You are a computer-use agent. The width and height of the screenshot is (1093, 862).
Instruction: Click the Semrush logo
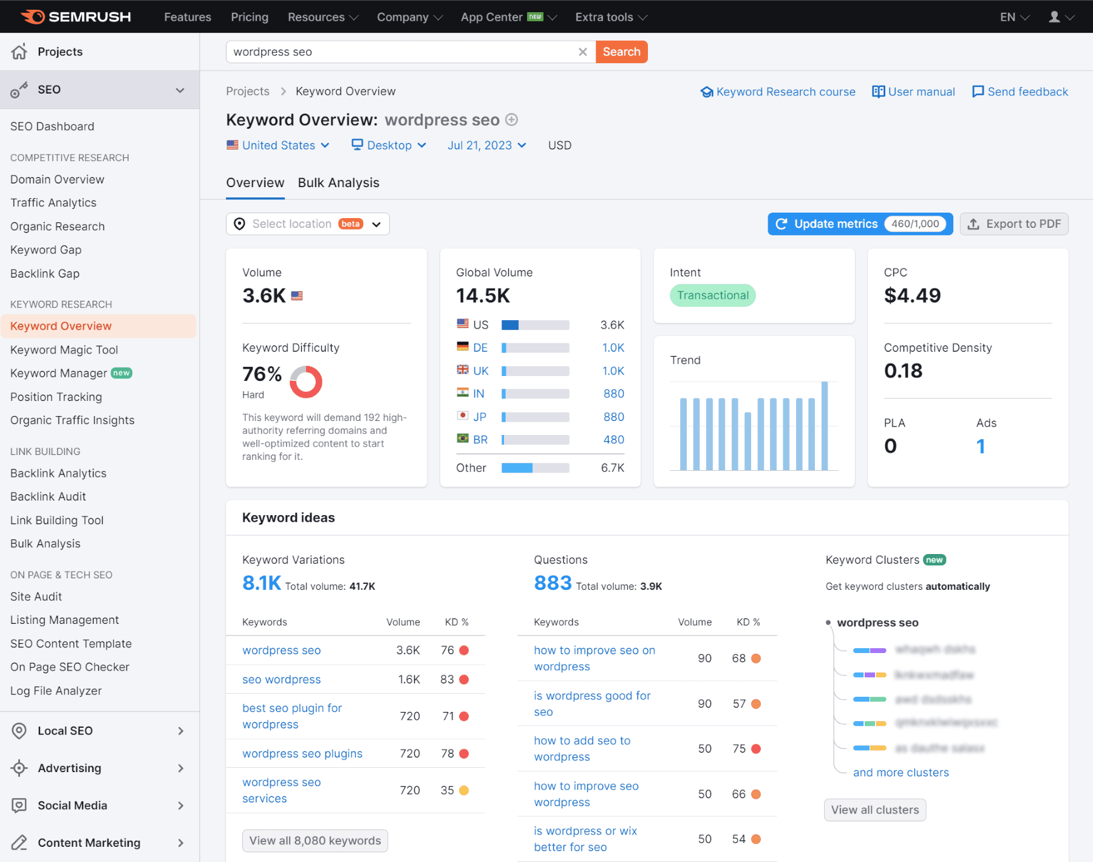click(75, 16)
